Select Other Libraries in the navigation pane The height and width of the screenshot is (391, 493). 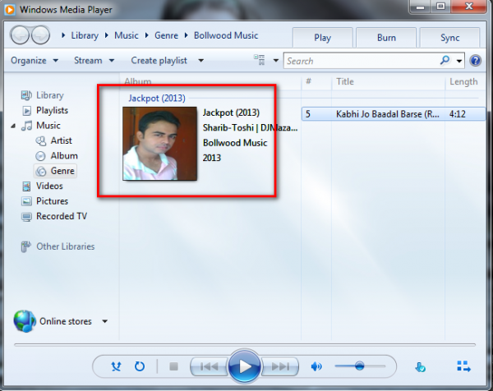58,246
